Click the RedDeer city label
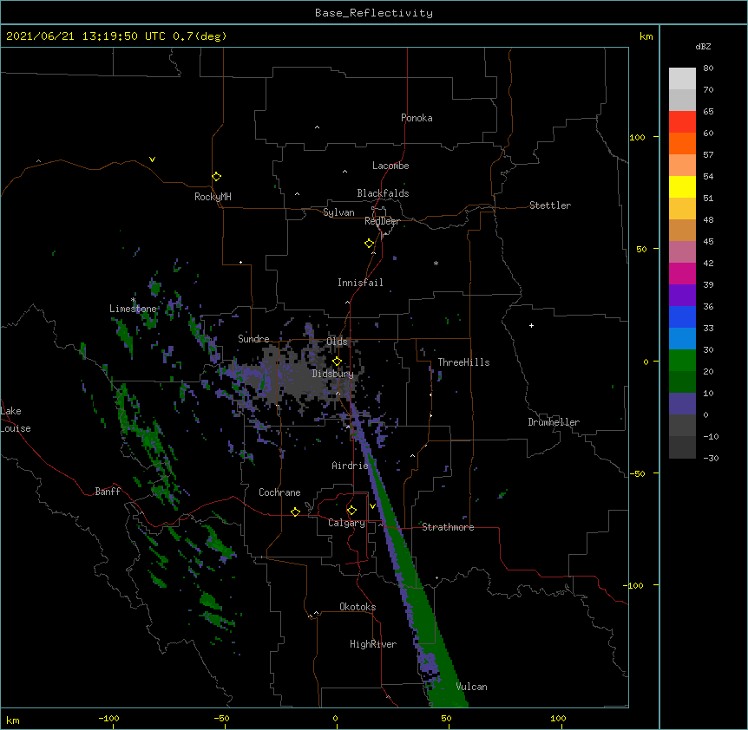The height and width of the screenshot is (730, 748). 382,221
